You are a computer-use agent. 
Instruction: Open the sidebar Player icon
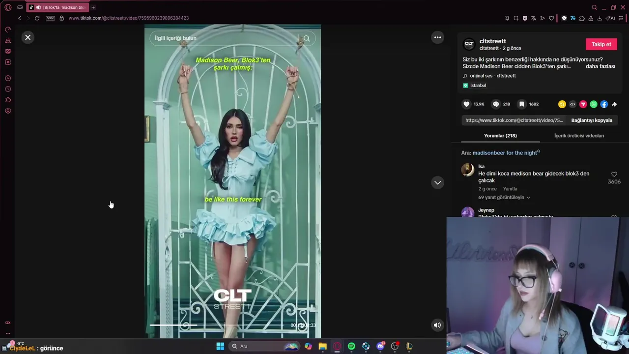click(x=8, y=78)
